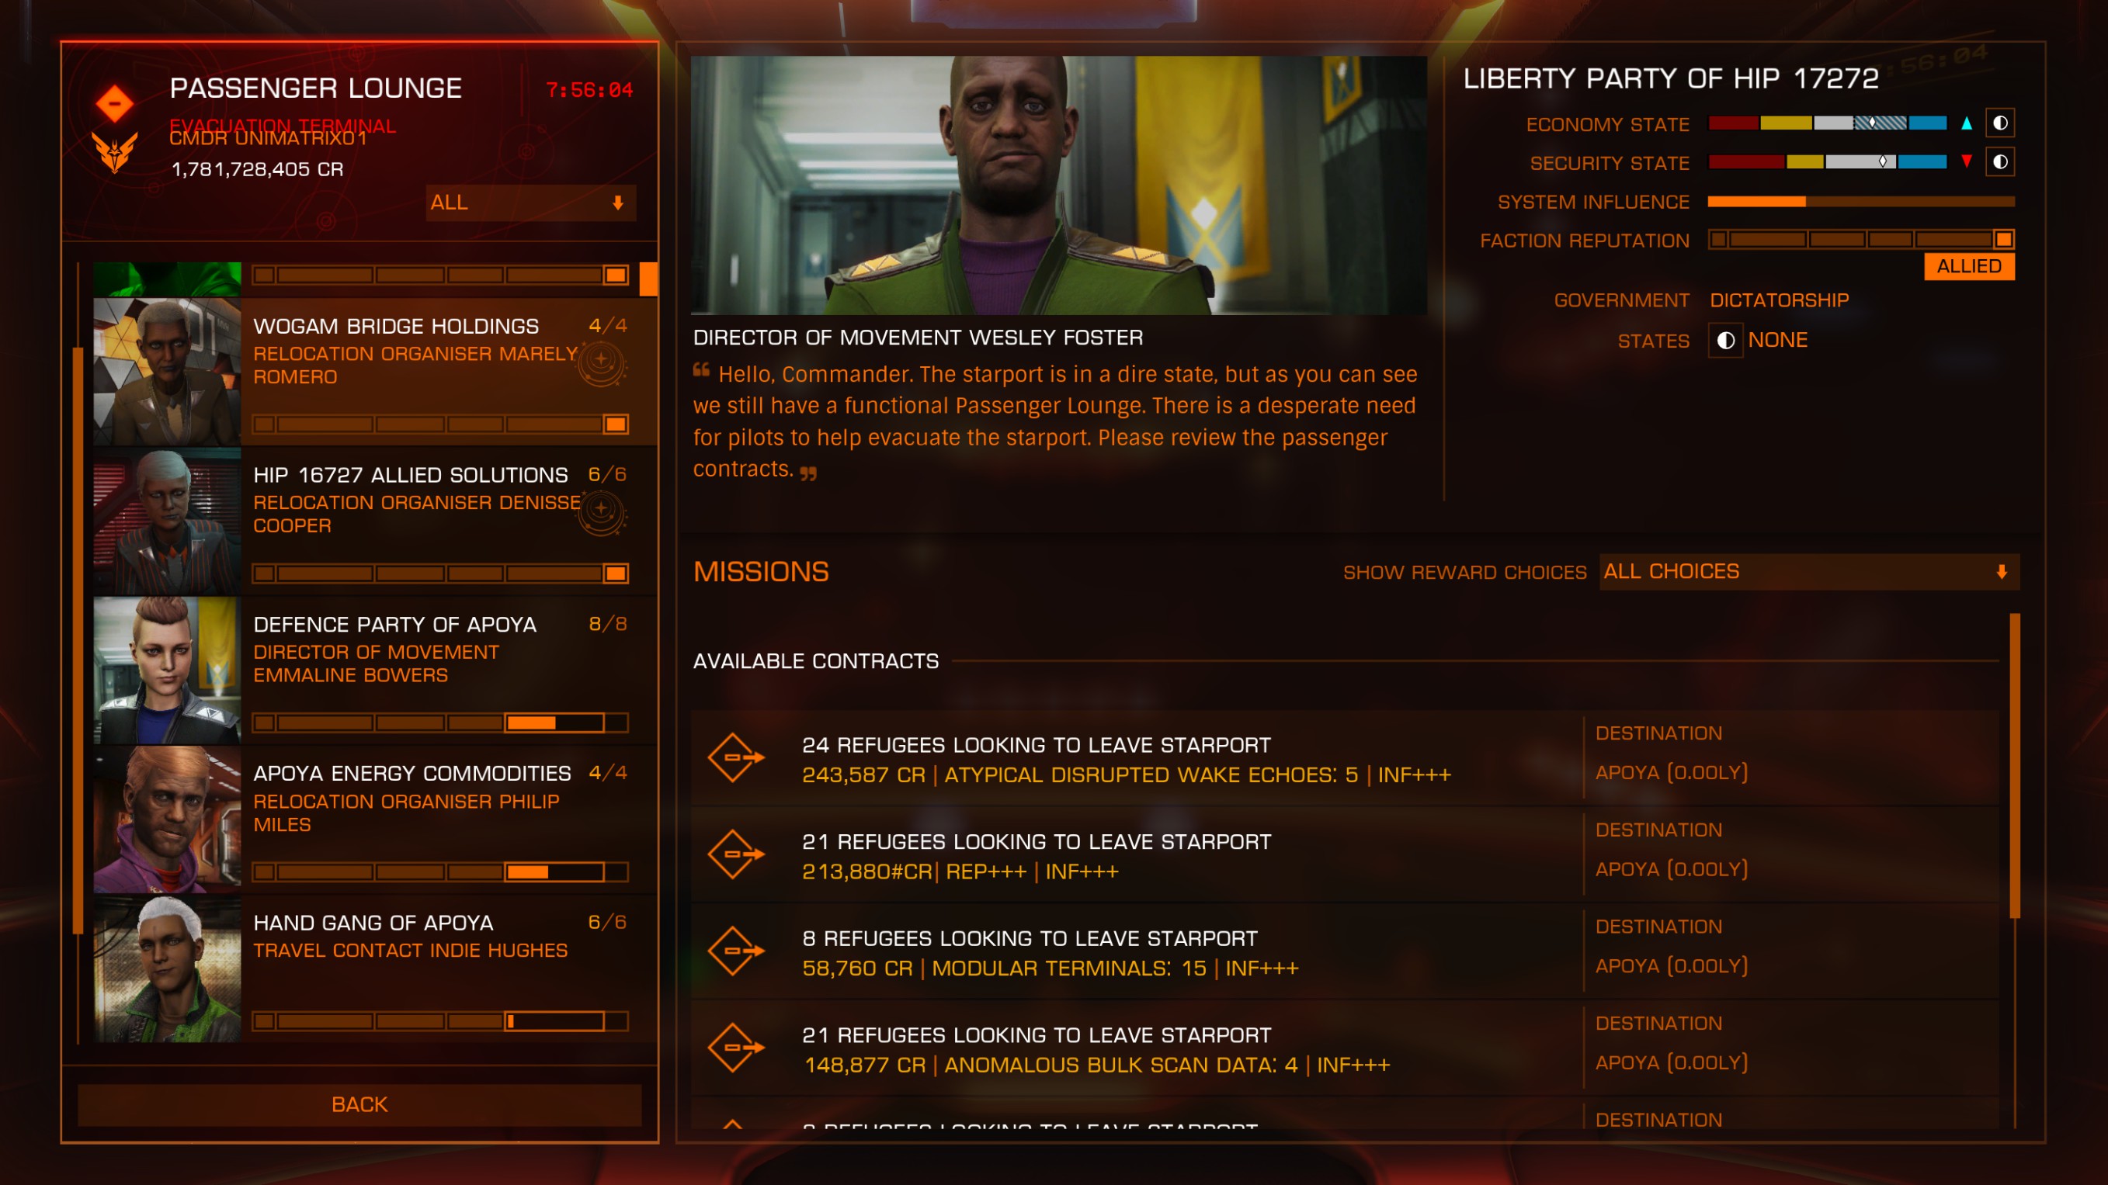
Task: Select Hand Gang of Apoya faction entry
Action: tap(376, 968)
